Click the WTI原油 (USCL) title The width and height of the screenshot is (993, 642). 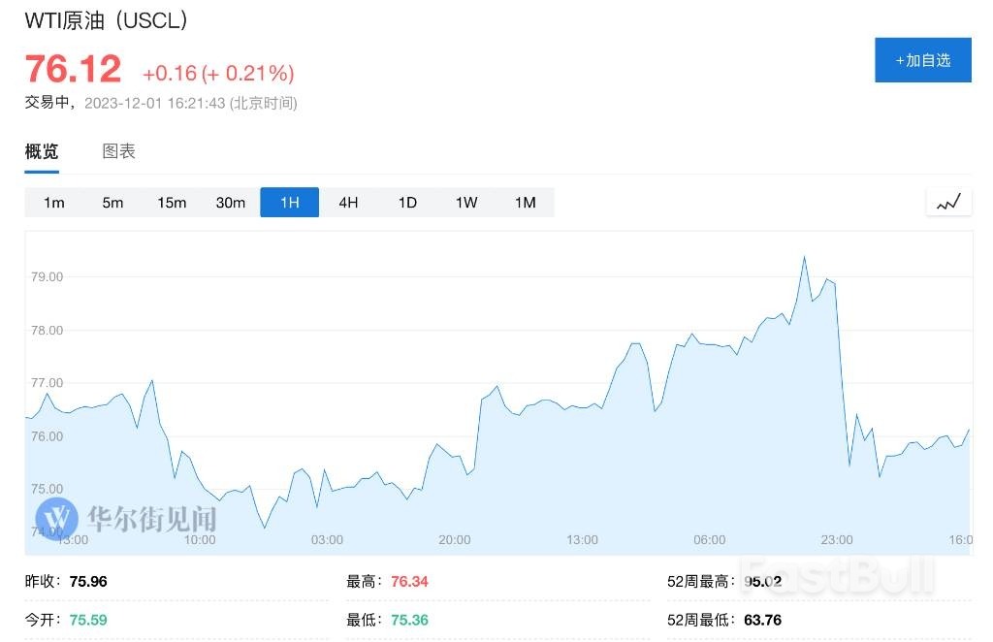pos(105,19)
